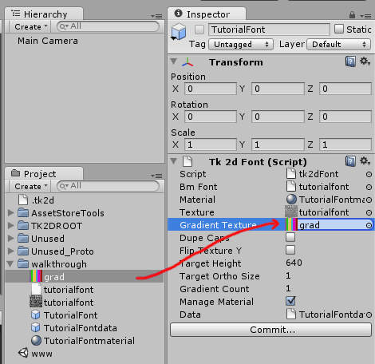375x364 pixels.
Task: Click the tk2dFont Script field
Action: 330,174
